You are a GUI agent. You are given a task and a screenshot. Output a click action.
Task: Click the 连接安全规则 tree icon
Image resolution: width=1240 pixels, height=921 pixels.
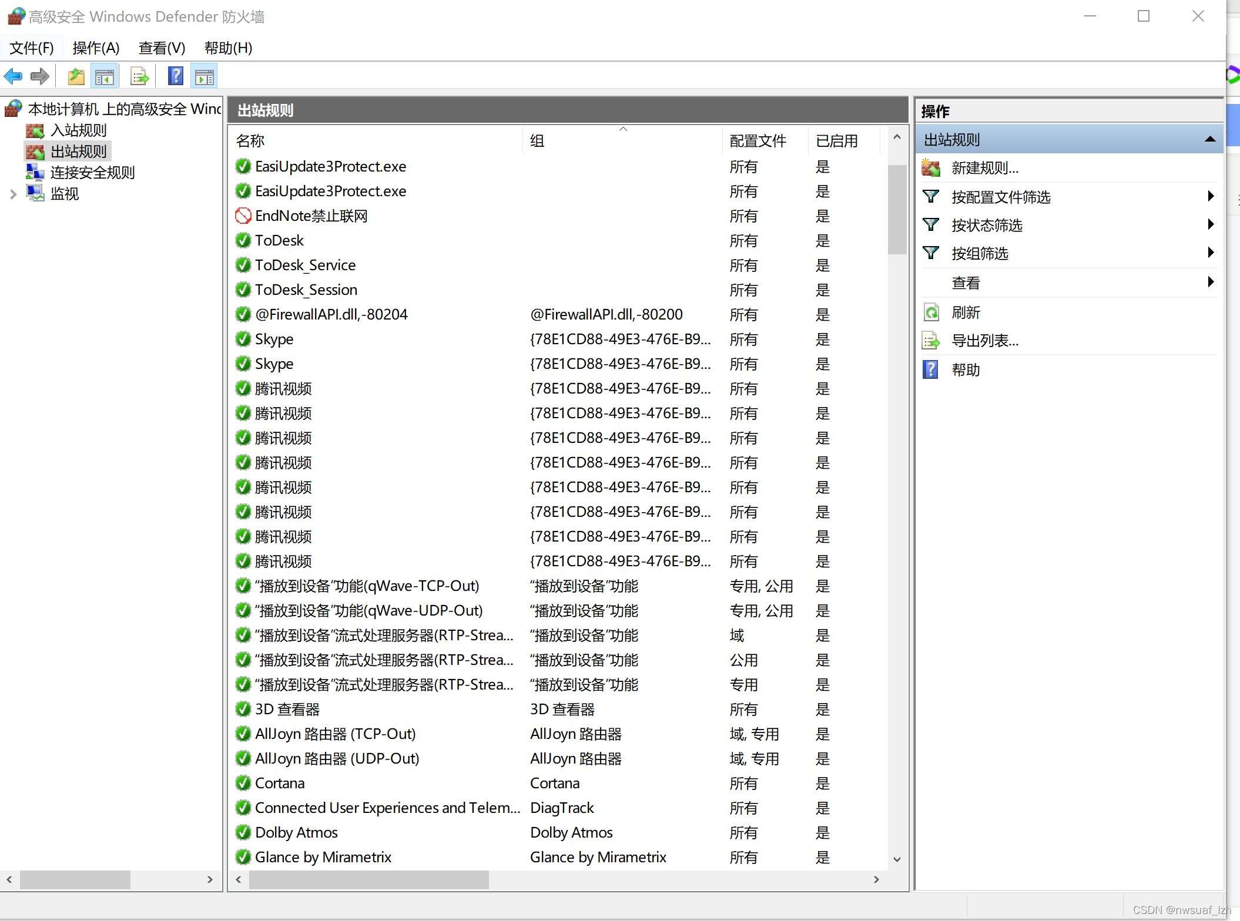[x=35, y=172]
